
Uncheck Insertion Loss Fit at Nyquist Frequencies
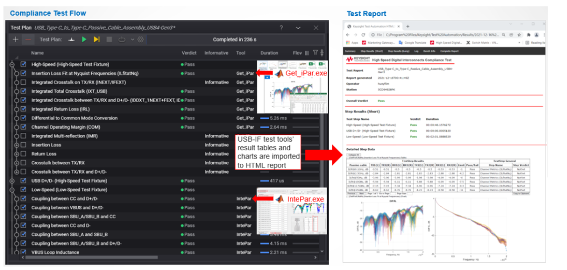[24, 73]
